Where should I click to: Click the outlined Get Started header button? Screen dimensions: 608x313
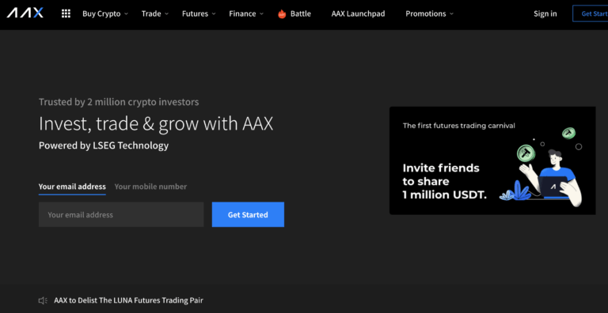click(590, 13)
